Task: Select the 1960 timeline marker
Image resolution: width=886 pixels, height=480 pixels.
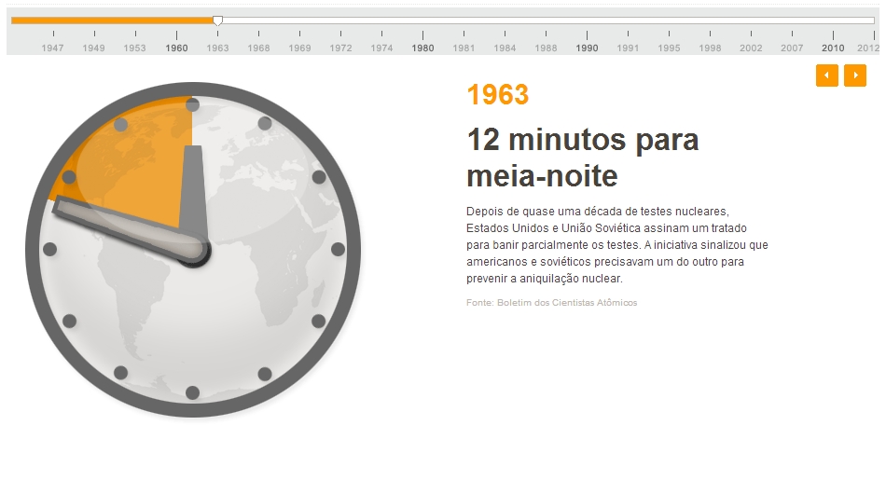Action: coord(176,48)
